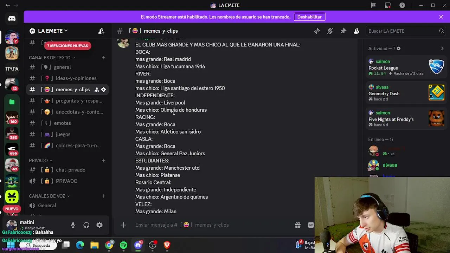Screen dimensions: 450x253
Task: Open Windows Búsqueda search box
Action: coord(38,245)
